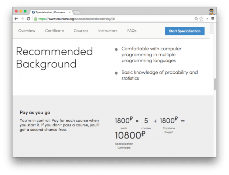This screenshot has width=229, height=175.
Task: Click the Start Specialization button
Action: 184,31
